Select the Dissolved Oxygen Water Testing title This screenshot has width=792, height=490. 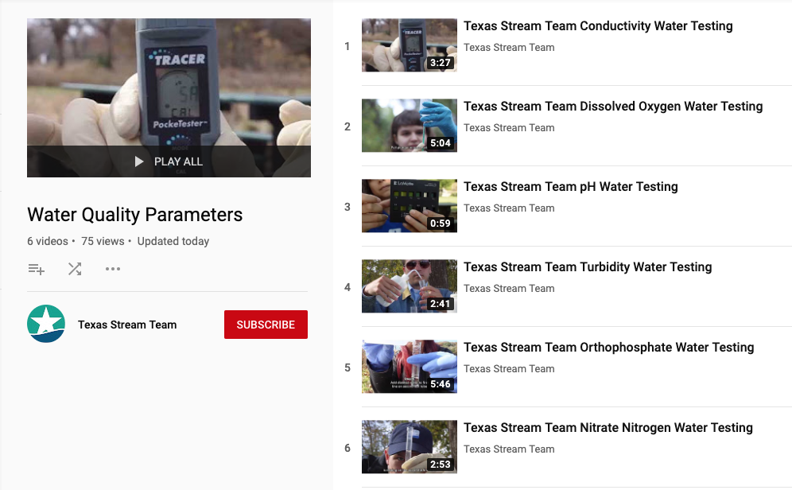click(613, 106)
